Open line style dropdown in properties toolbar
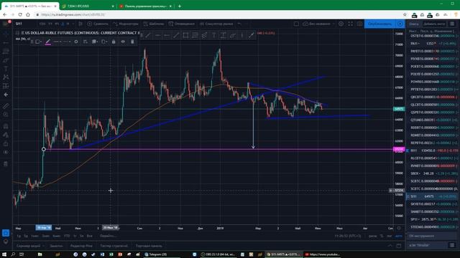This screenshot has height=258, width=460. tap(67, 42)
